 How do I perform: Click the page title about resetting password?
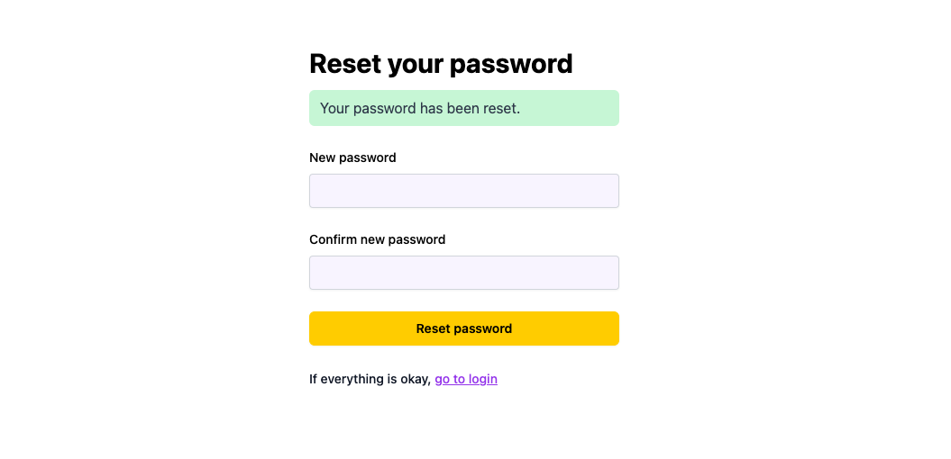pyautogui.click(x=441, y=64)
